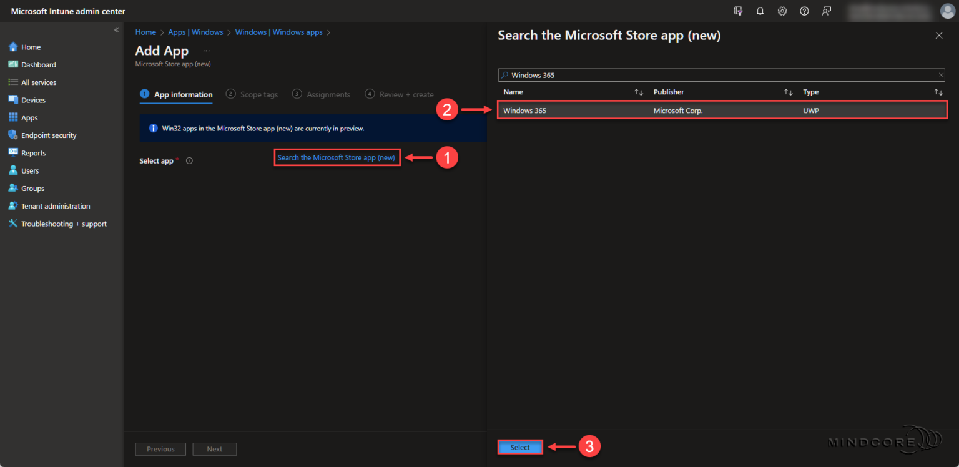Open Troubleshooting + support via the wrench icon
Viewport: 959px width, 467px height.
tap(63, 224)
